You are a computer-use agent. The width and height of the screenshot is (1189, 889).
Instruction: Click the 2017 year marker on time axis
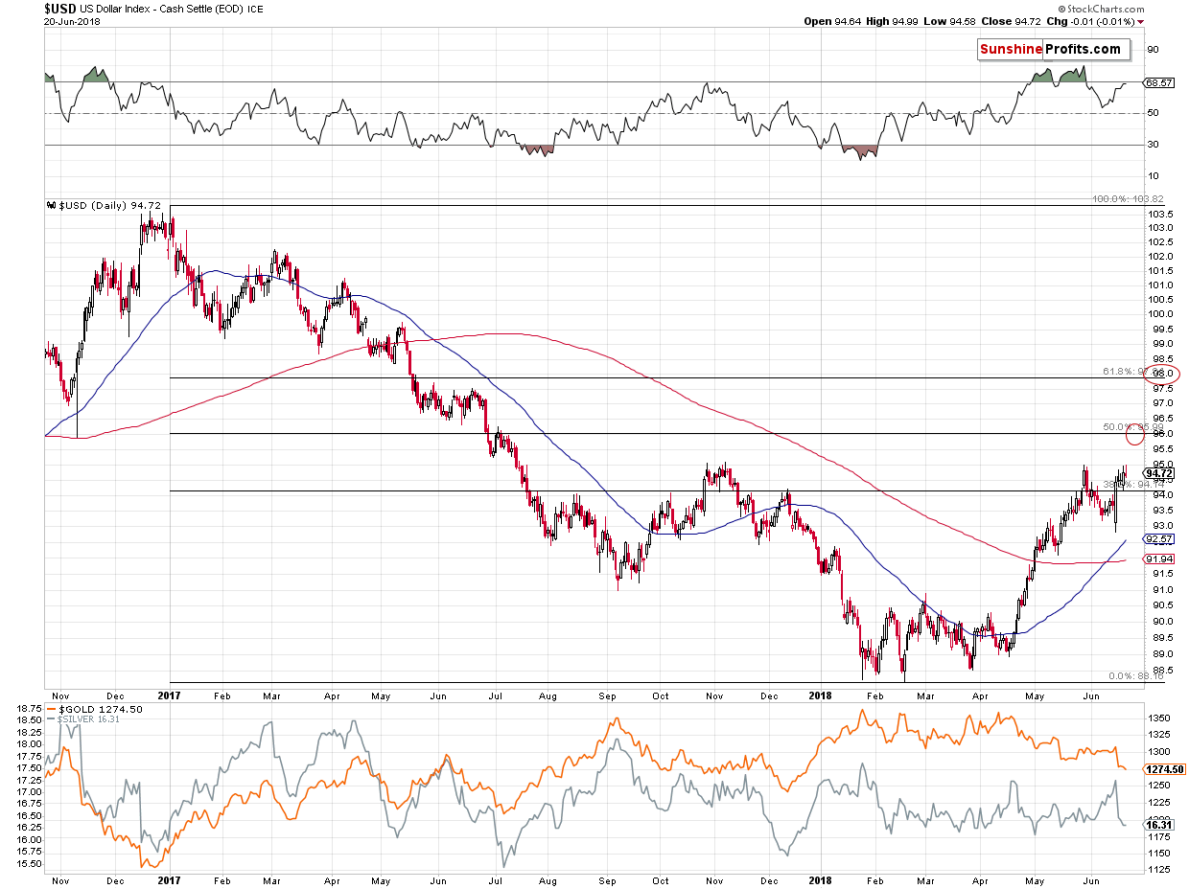(169, 693)
